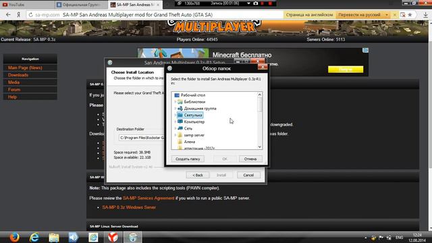Image resolution: width=432 pixels, height=243 pixels.
Task: Click the Back button in installer
Action: coord(197,175)
